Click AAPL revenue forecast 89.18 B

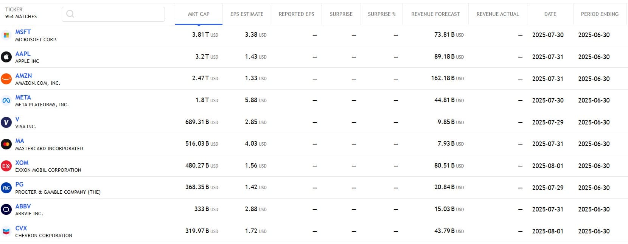click(x=449, y=57)
